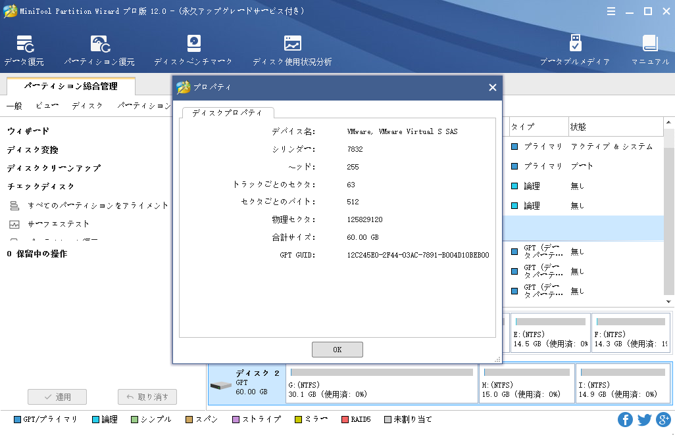The width and height of the screenshot is (675, 435).
Task: Launch パーティション復元 partition recovery
Action: [x=99, y=51]
